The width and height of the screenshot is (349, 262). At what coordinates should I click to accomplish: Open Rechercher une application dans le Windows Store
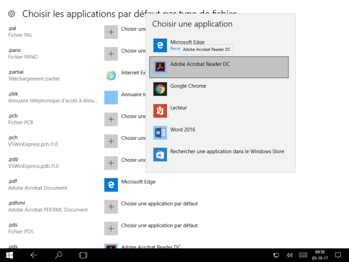(x=219, y=154)
